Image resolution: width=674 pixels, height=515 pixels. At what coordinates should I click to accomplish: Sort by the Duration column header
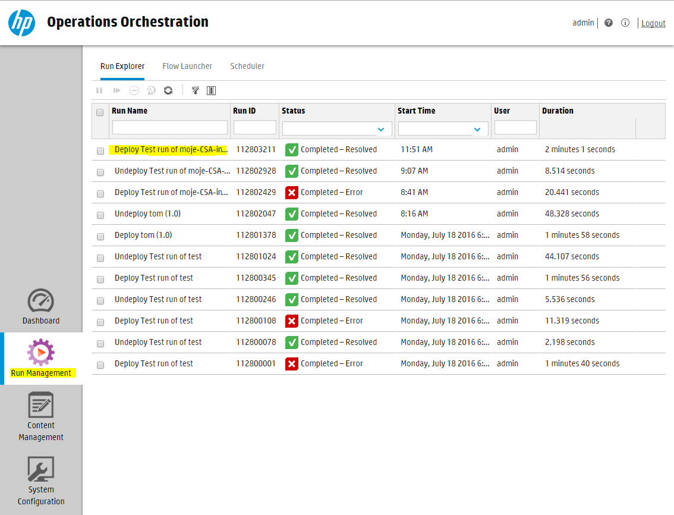click(x=558, y=111)
